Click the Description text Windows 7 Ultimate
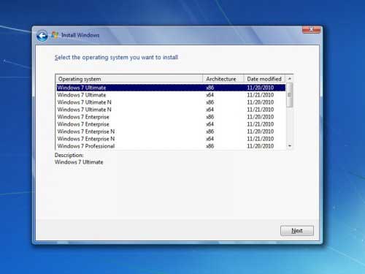Viewport: 365px width, 274px height. click(x=79, y=162)
